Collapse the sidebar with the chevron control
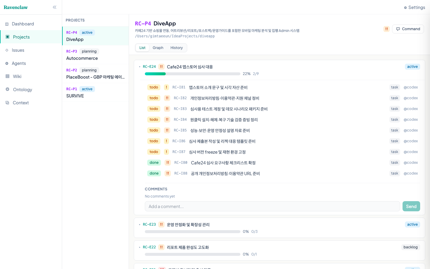This screenshot has height=269, width=430. 54,7
